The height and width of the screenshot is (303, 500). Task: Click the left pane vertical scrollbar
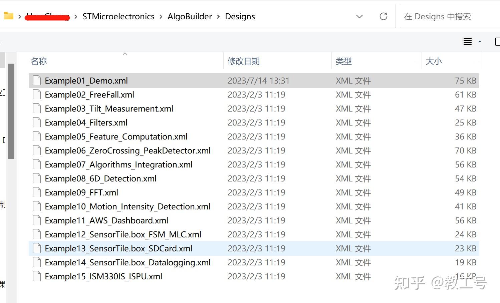[x=11, y=111]
